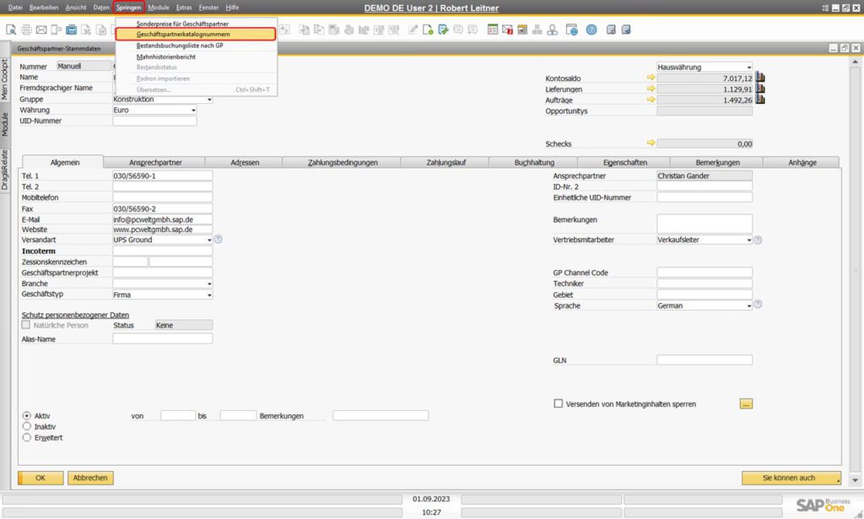Image resolution: width=864 pixels, height=519 pixels.
Task: Open the Hauswährung currency dropdown
Action: coord(748,67)
